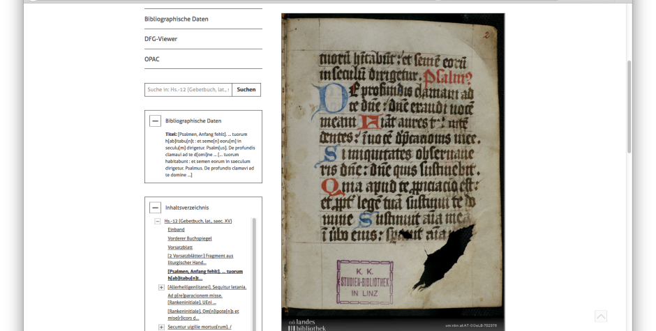Open Rankeninitiale Omnipotens et misericors entry
This screenshot has height=331, width=656.
(203, 314)
